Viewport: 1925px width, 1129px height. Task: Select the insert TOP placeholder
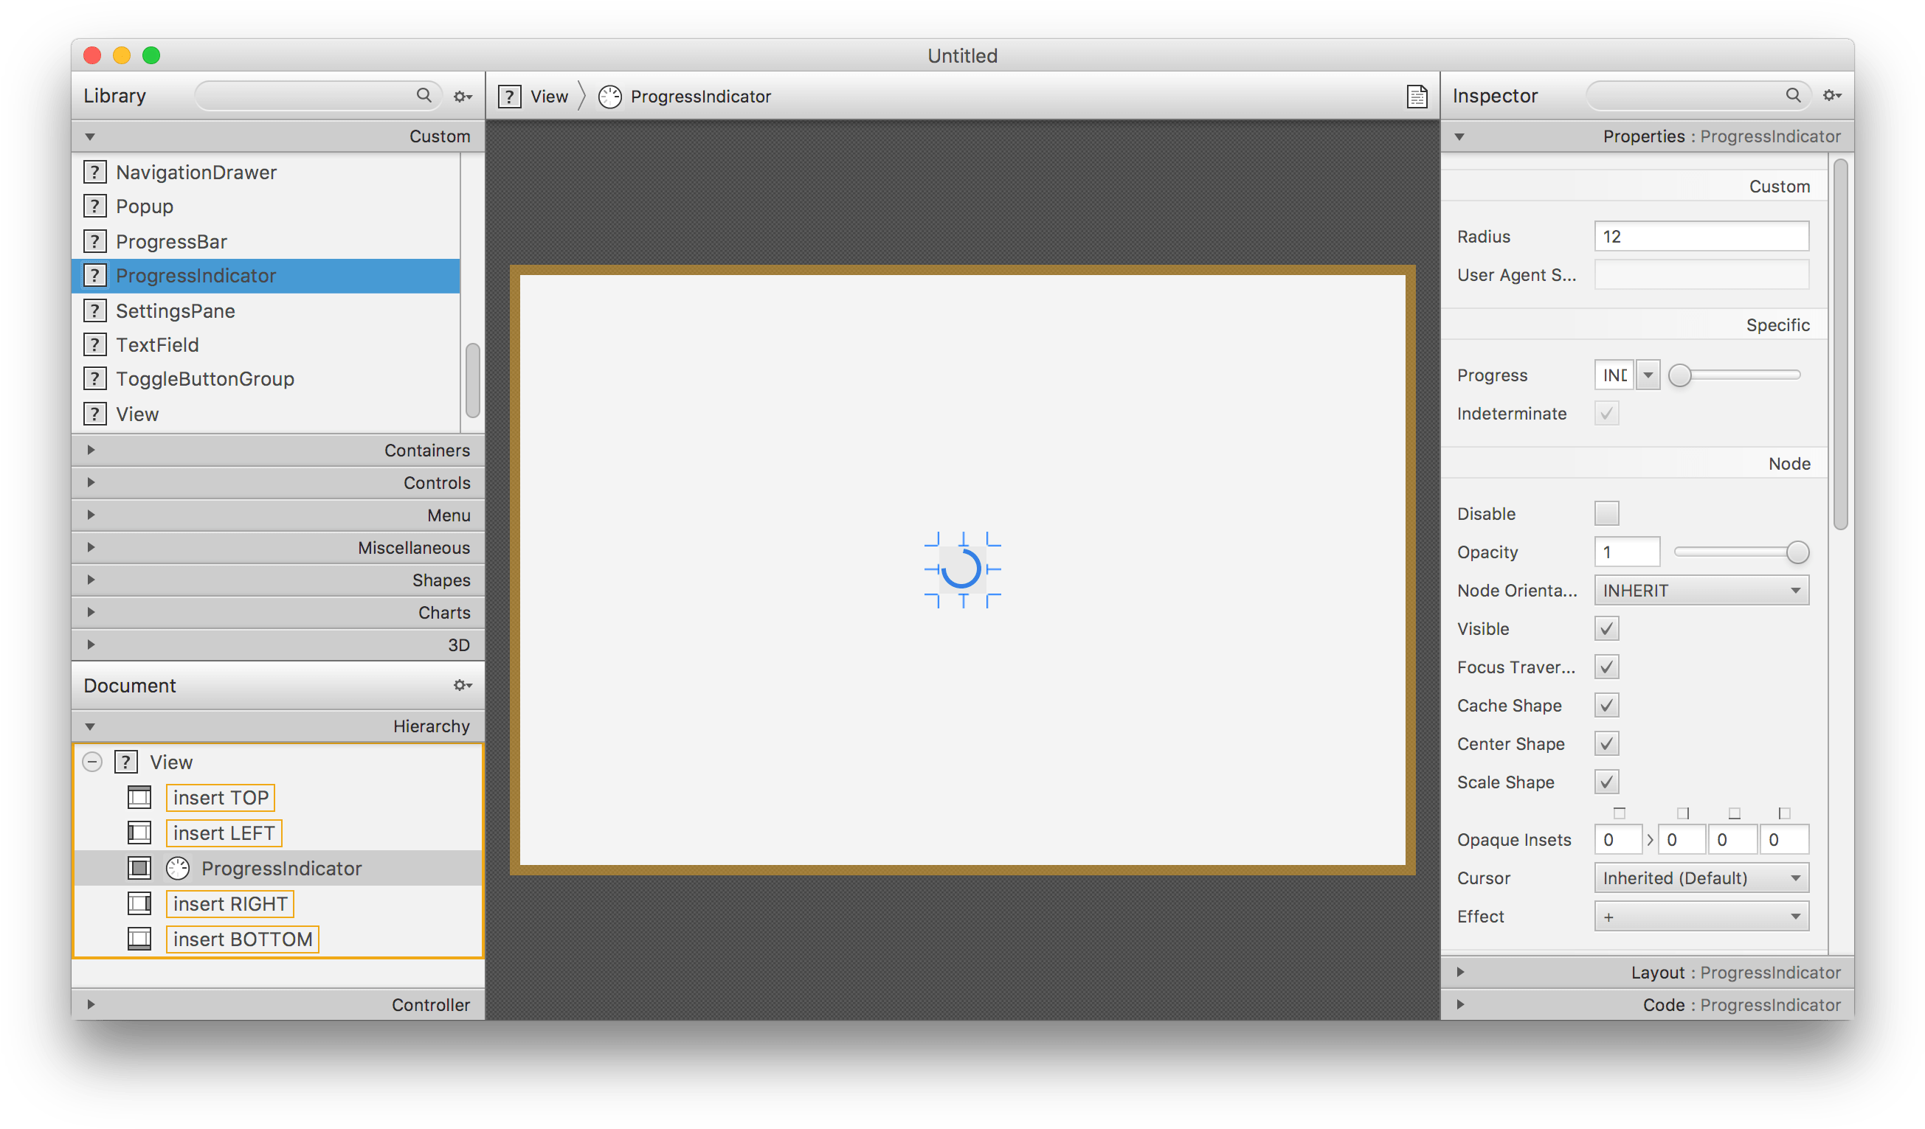click(x=221, y=797)
